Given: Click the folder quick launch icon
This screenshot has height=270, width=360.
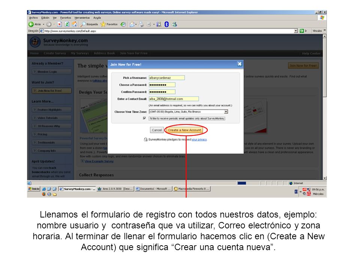Looking at the screenshot, I should click(55, 194).
